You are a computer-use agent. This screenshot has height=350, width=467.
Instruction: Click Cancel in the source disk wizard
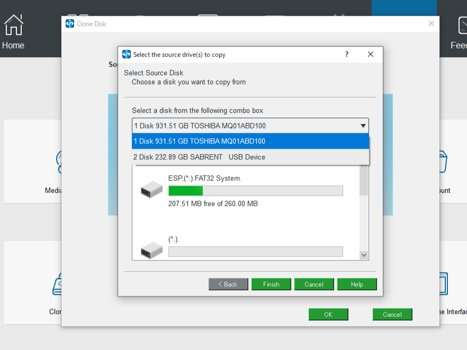tap(314, 284)
